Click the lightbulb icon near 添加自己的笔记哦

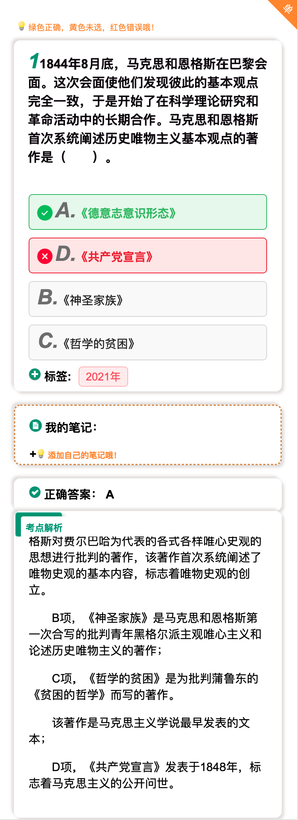click(41, 453)
